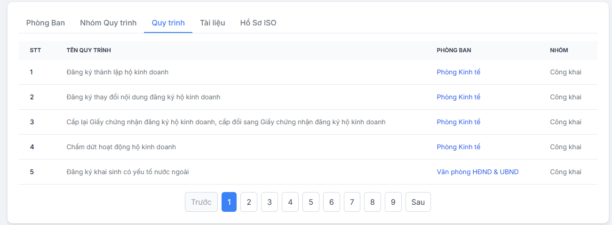
Task: Go to page 9 in pagination
Action: 393,202
